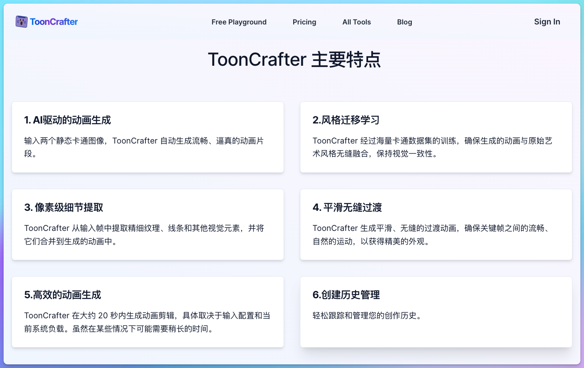Click the AI驱动的动画生成 feature card
This screenshot has width=584, height=368.
click(147, 137)
